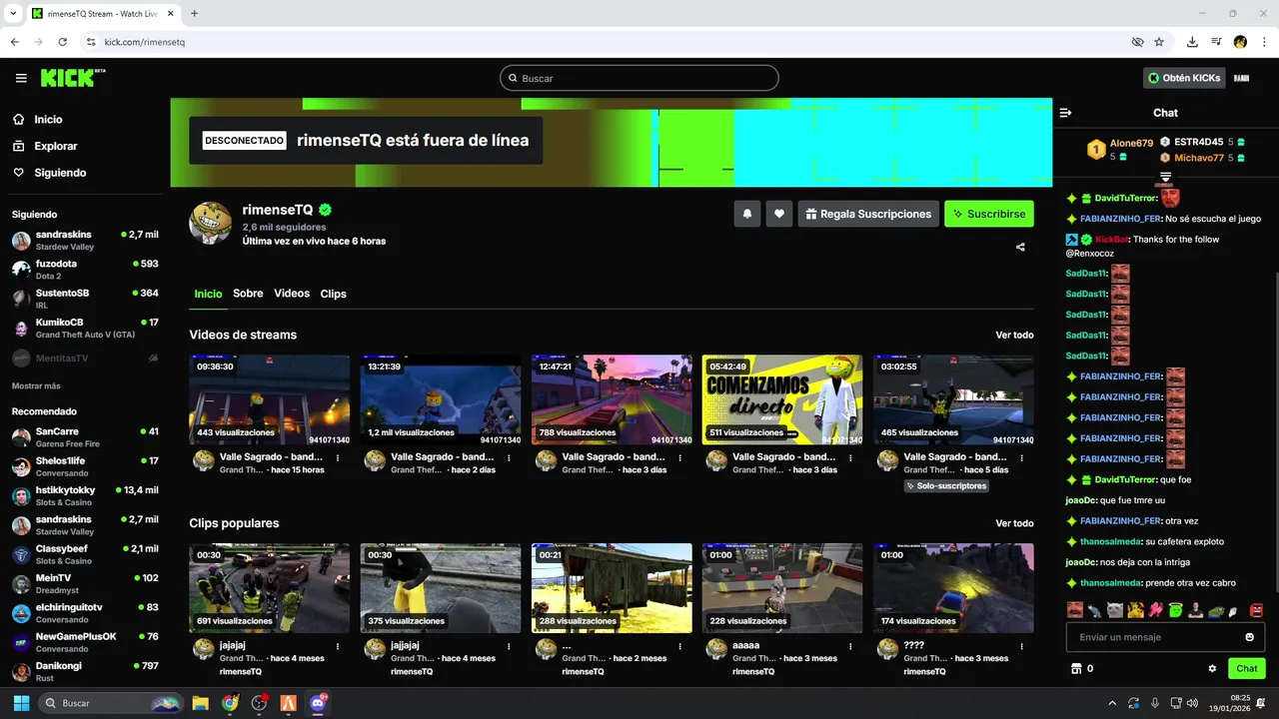
Task: Open File Explorer from taskbar
Action: click(200, 703)
